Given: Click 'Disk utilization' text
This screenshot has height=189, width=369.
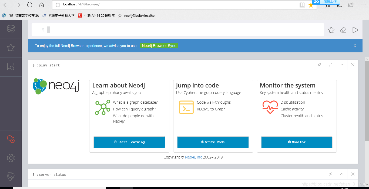Looking at the screenshot, I should (293, 102).
